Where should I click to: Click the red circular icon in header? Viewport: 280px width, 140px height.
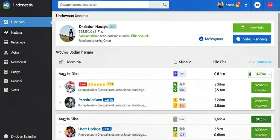[x=270, y=5]
